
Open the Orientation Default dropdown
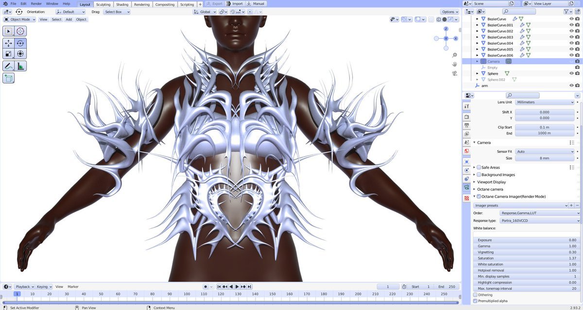[70, 12]
